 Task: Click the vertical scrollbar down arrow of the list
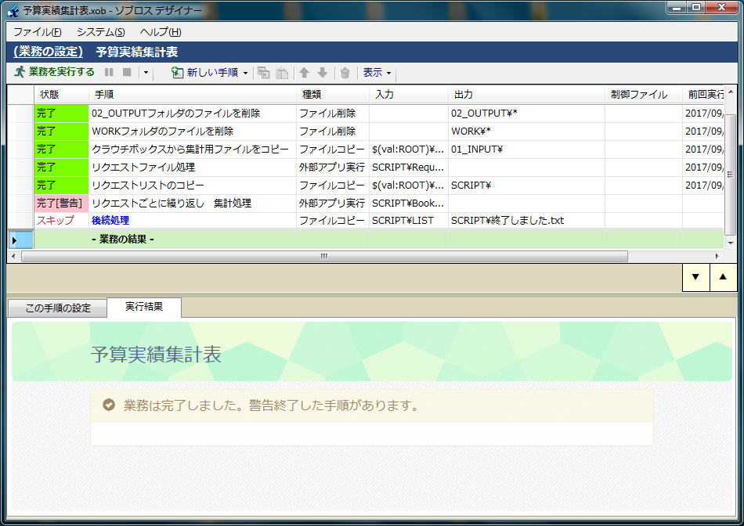click(x=730, y=243)
